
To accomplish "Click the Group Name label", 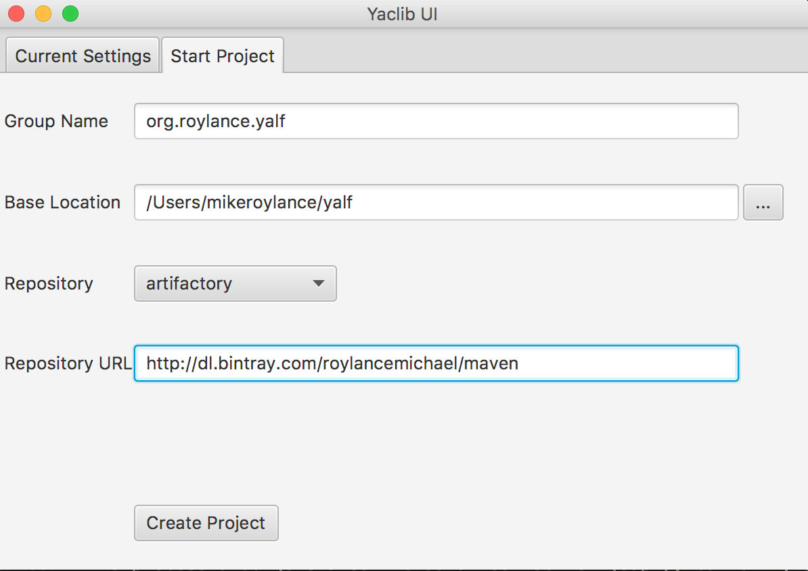I will (56, 121).
